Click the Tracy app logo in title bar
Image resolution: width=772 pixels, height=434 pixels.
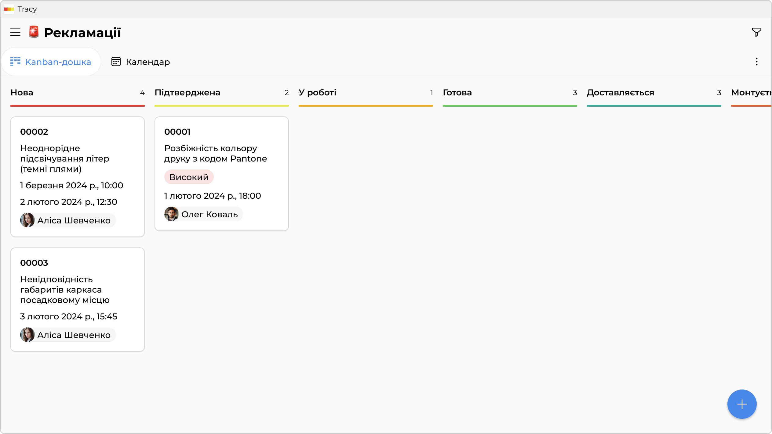(9, 9)
